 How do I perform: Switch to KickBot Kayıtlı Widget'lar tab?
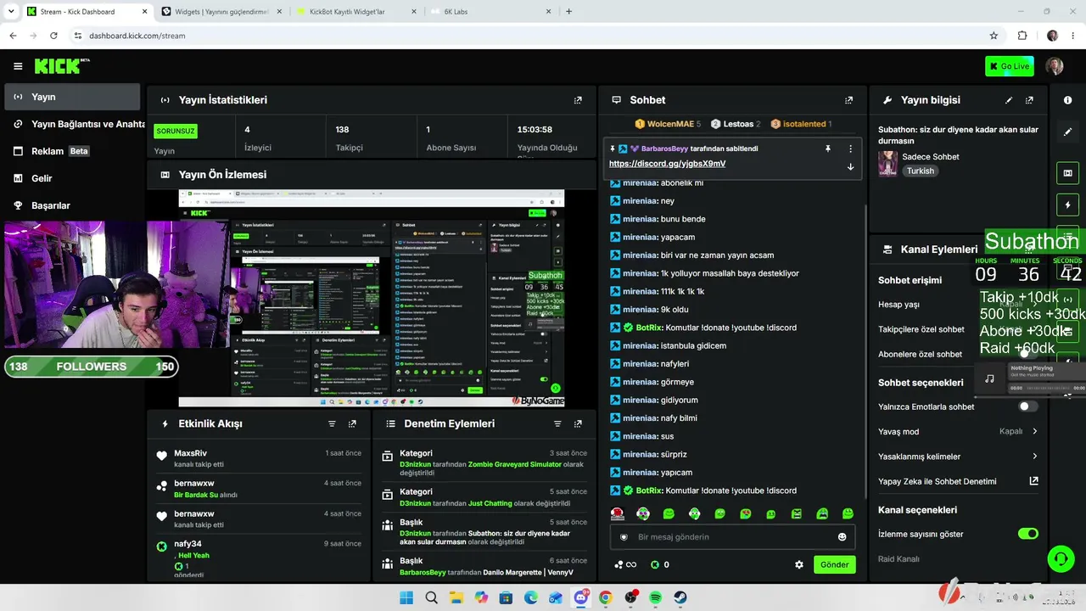tap(356, 12)
